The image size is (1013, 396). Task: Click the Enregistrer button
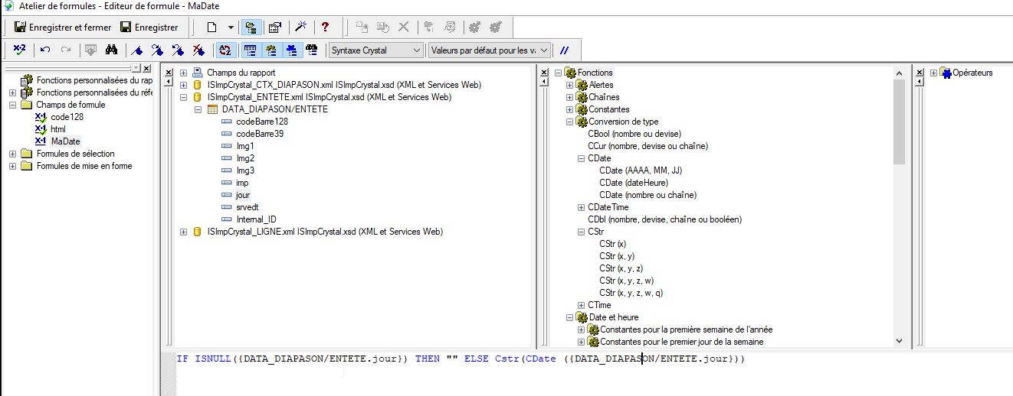coord(149,28)
